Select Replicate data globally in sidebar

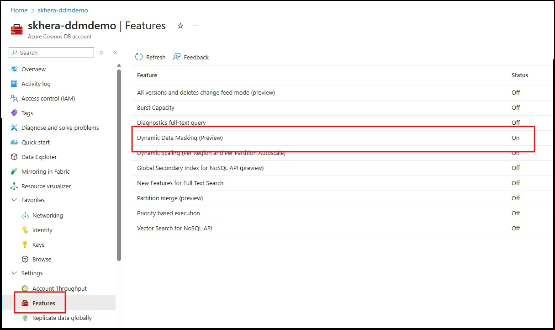62,318
